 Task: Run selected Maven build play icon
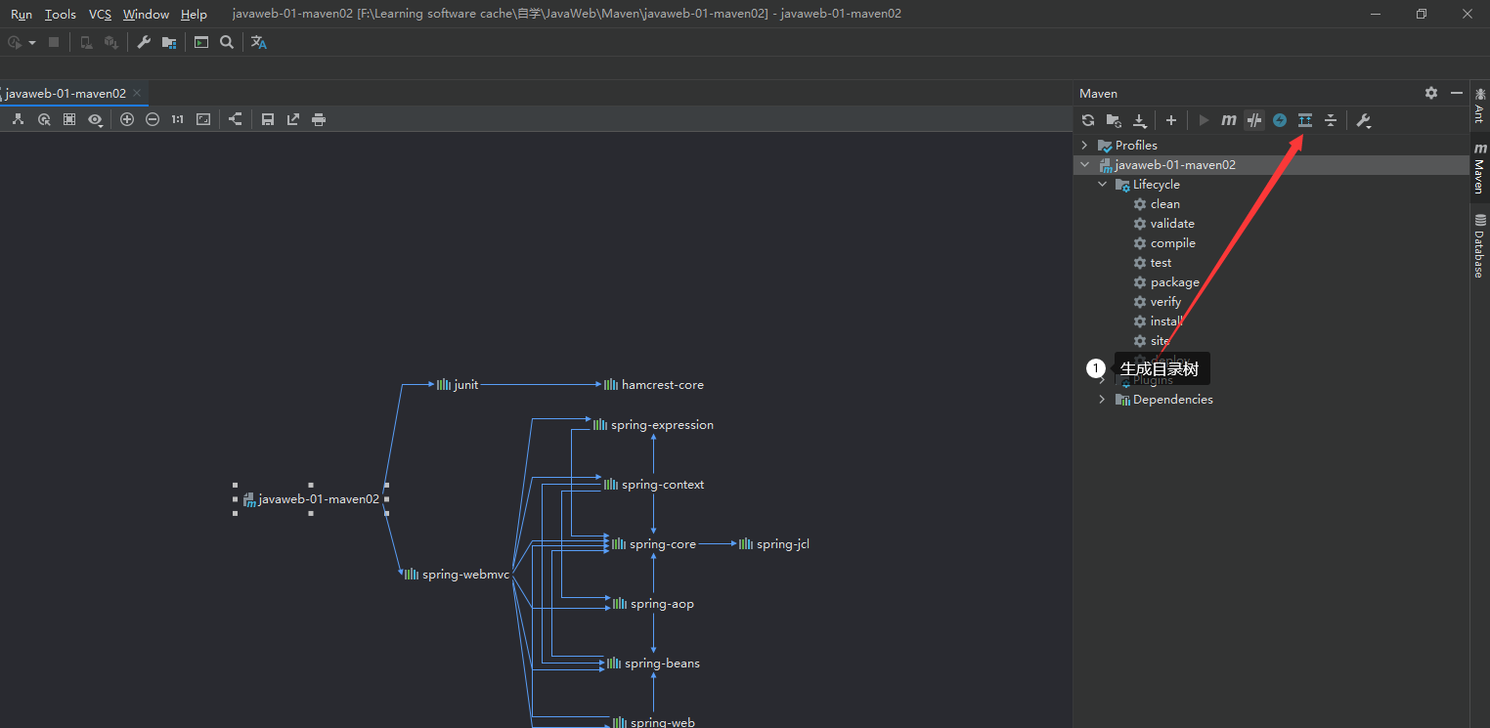click(1204, 120)
